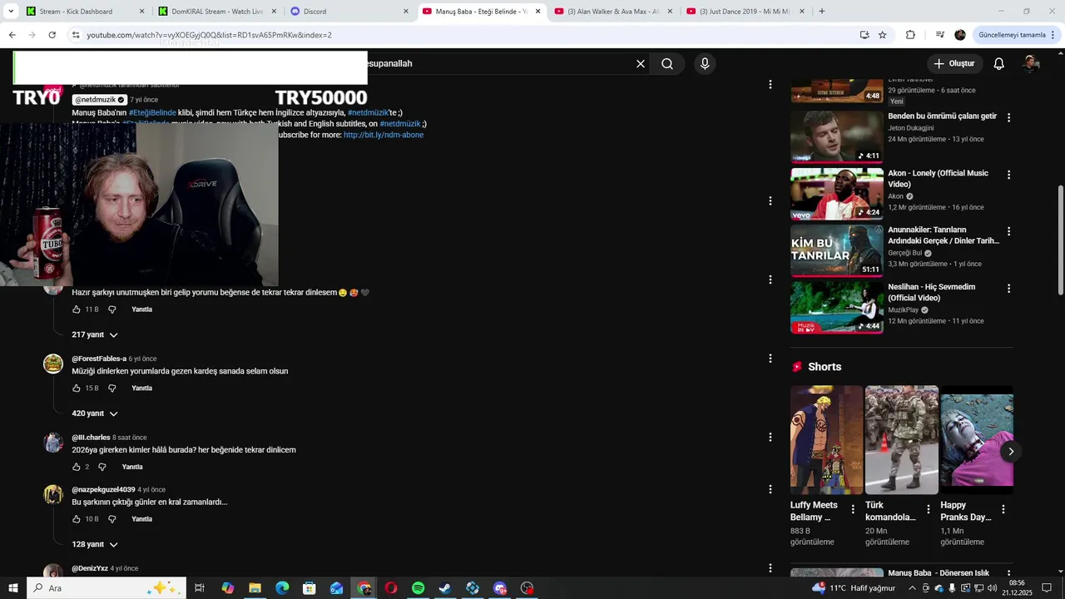Expand the 420 yanıt replies
The image size is (1065, 599).
95,413
